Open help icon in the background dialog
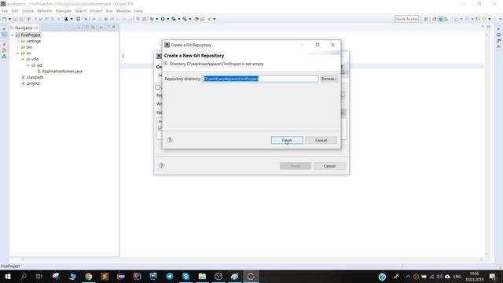Screen dimensions: 503x283 (x=161, y=166)
